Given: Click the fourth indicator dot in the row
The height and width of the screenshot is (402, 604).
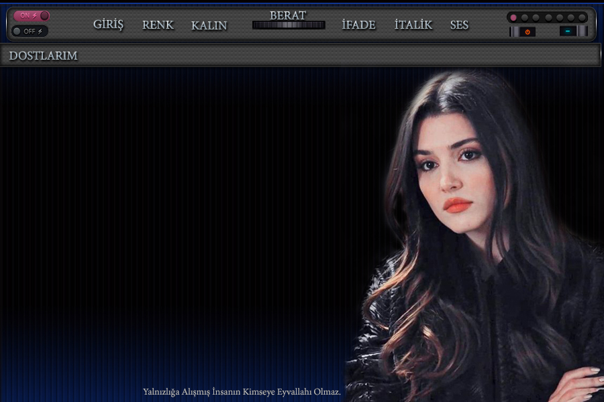Looking at the screenshot, I should click(548, 17).
